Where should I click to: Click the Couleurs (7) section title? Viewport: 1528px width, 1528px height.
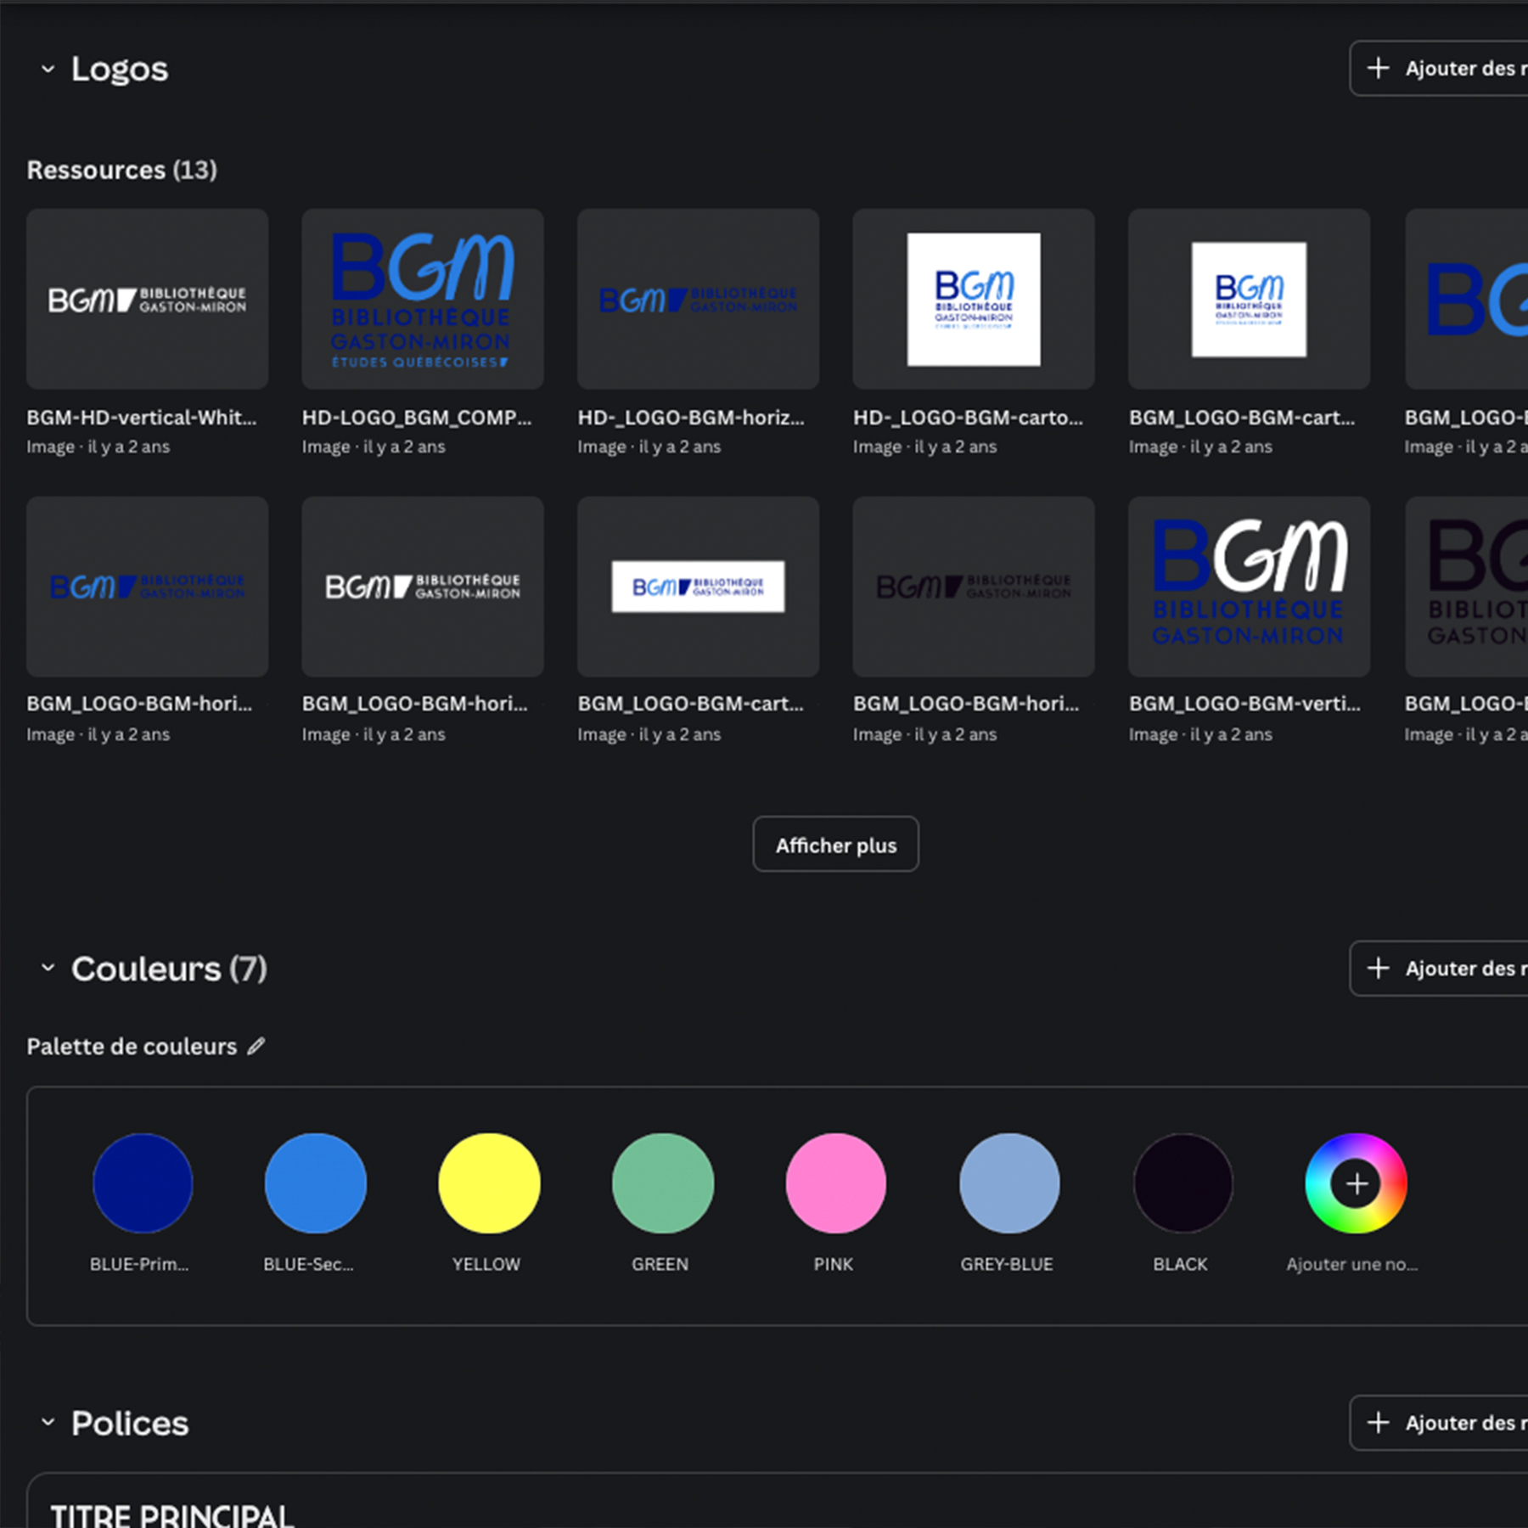tap(169, 969)
